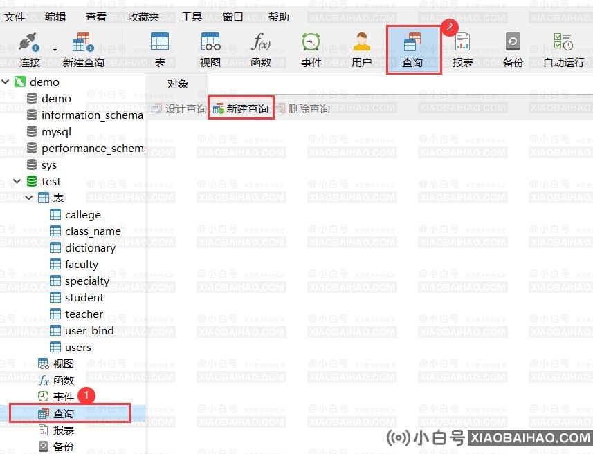The image size is (593, 454).
Task: Open the 收藏夹 menu
Action: tap(143, 17)
